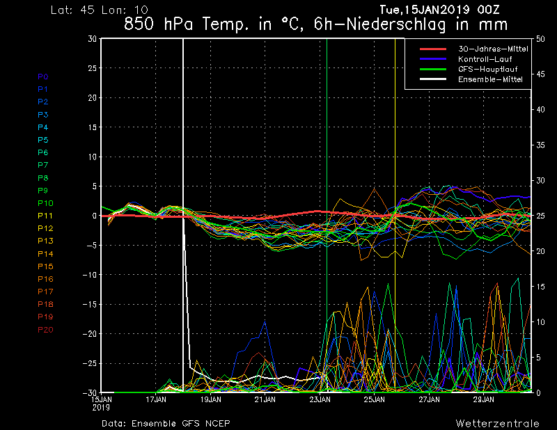Click the P20 ensemble member label
Viewport: 557px width, 430px height.
(x=45, y=330)
